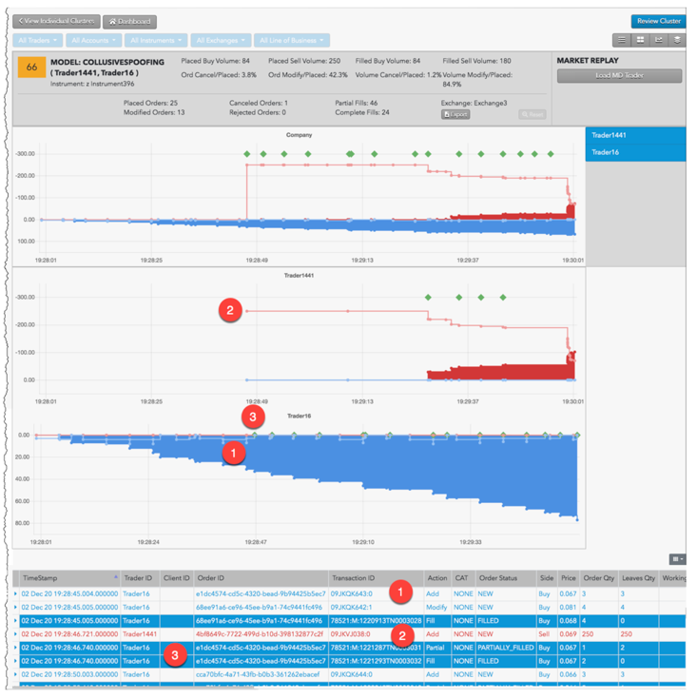This screenshot has width=697, height=699.
Task: Expand row with transaction ending TN0003032
Action: (x=15, y=661)
